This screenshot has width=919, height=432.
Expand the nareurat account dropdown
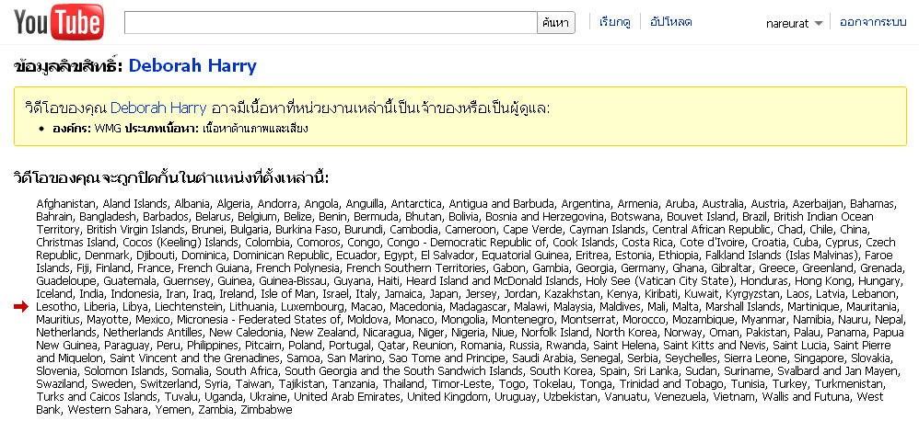(x=794, y=23)
